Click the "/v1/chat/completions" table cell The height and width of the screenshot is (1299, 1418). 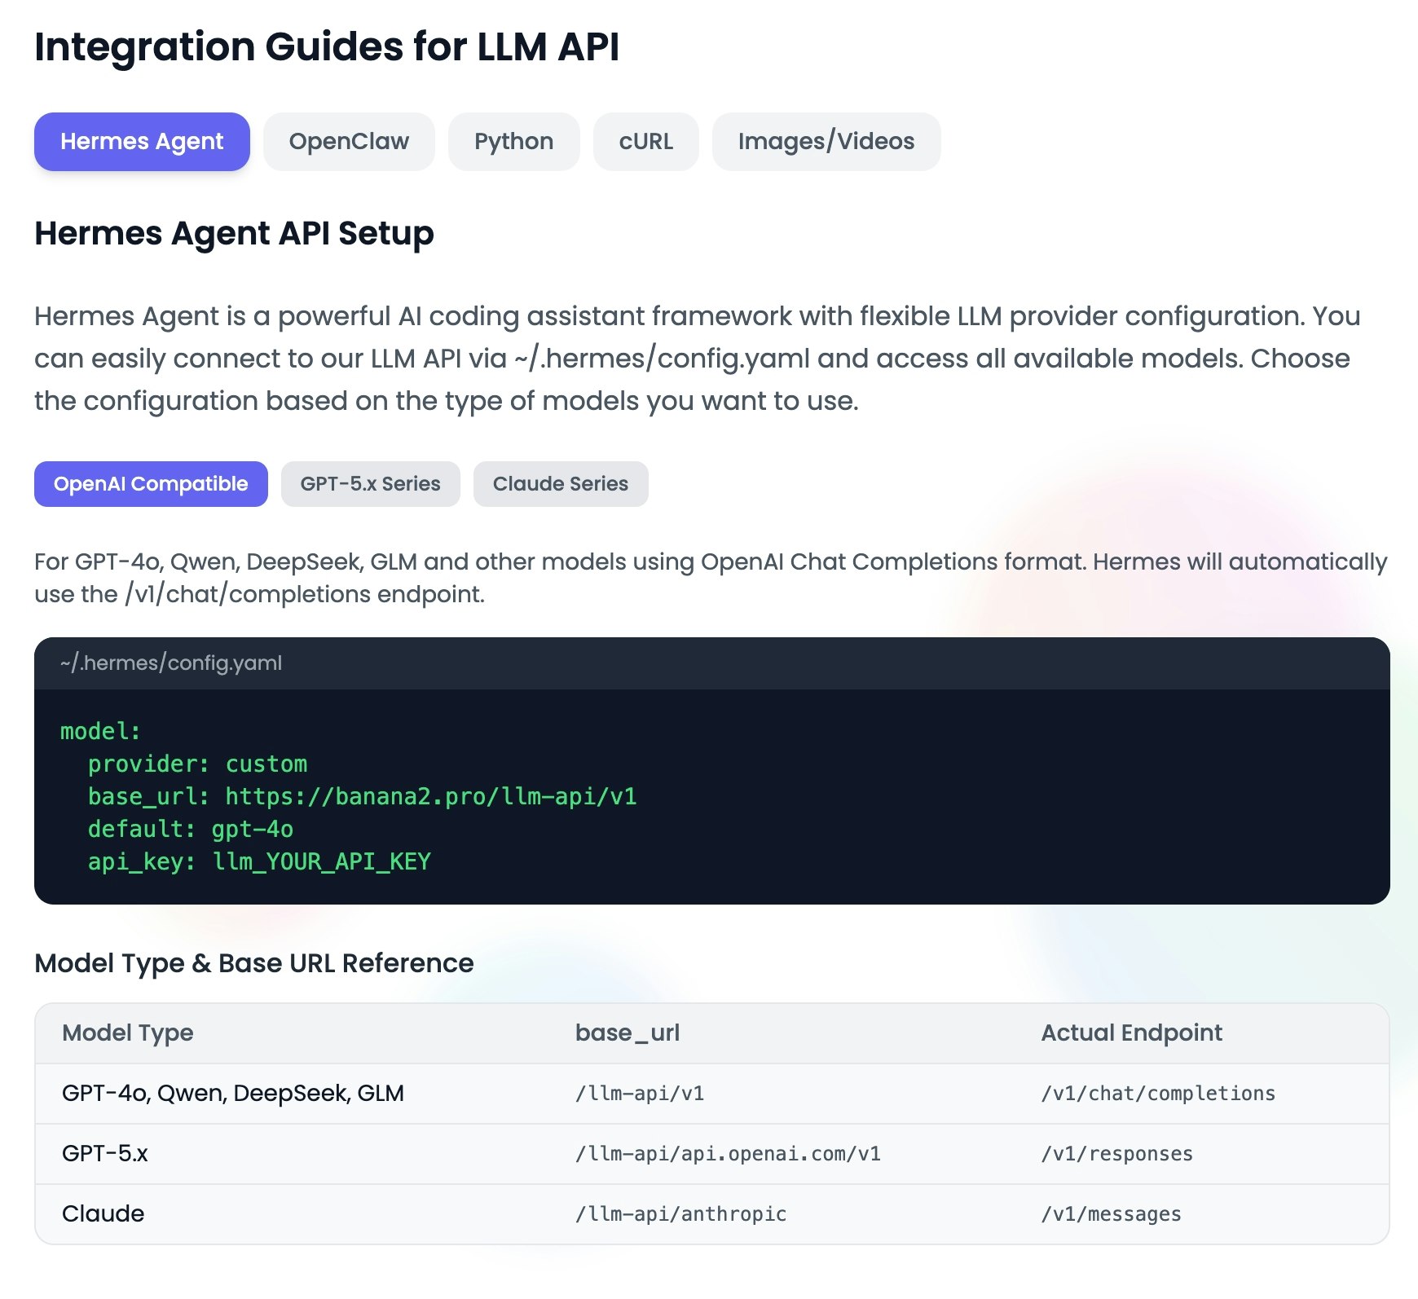(x=1158, y=1093)
